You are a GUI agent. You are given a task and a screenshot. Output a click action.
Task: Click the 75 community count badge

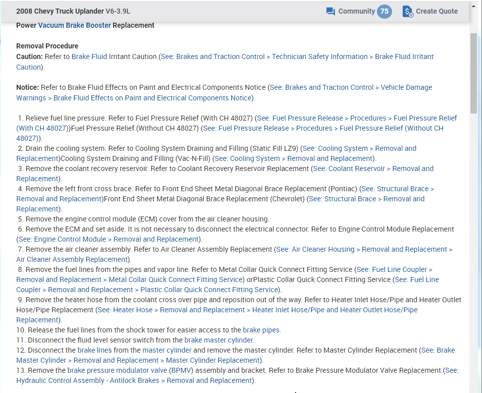click(384, 12)
